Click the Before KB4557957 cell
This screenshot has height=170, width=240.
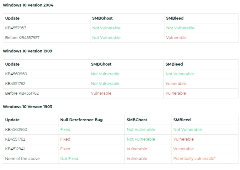22,37
